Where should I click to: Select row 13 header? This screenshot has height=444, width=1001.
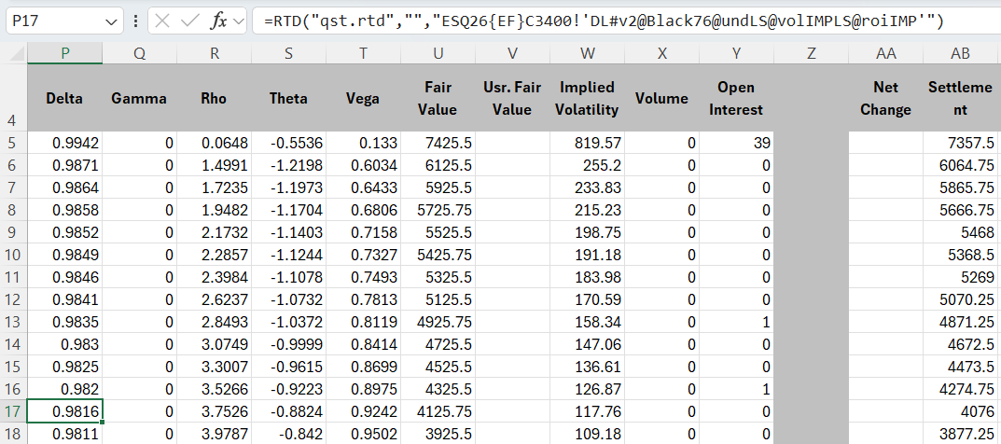(13, 321)
